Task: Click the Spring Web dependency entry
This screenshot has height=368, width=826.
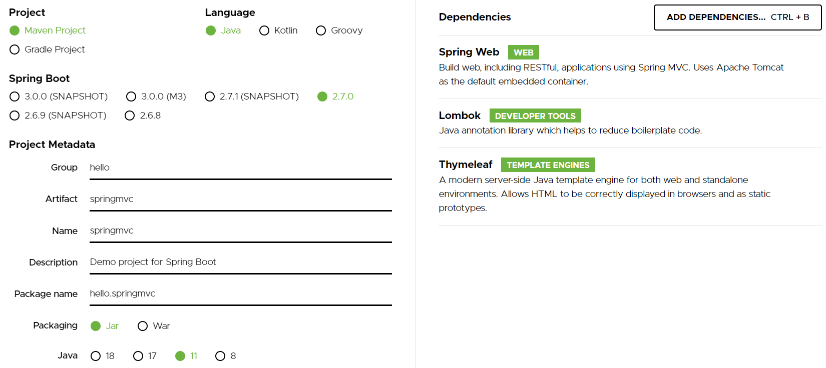Action: 630,67
